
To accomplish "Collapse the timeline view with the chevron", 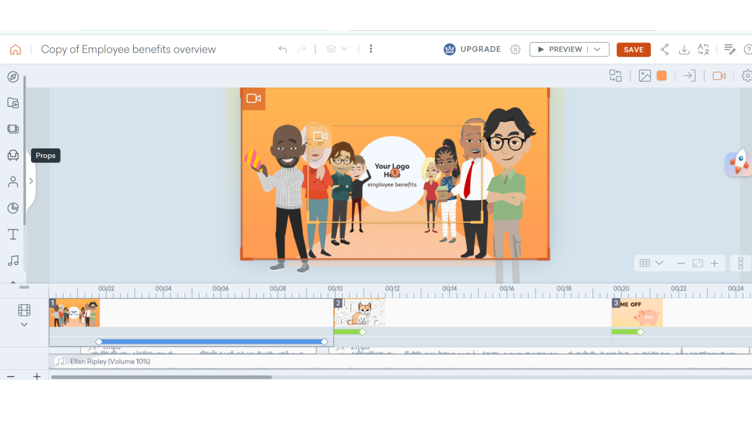I will click(x=24, y=324).
